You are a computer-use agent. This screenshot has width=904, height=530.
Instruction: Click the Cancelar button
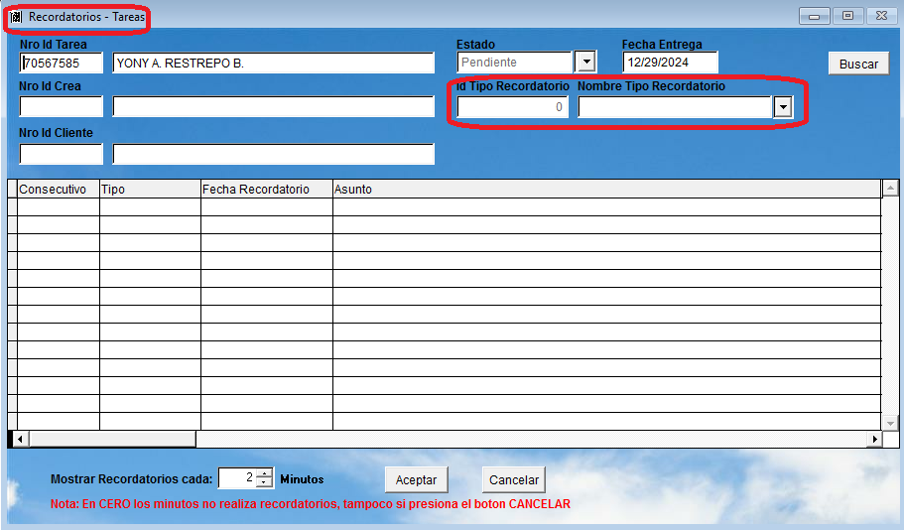click(513, 479)
